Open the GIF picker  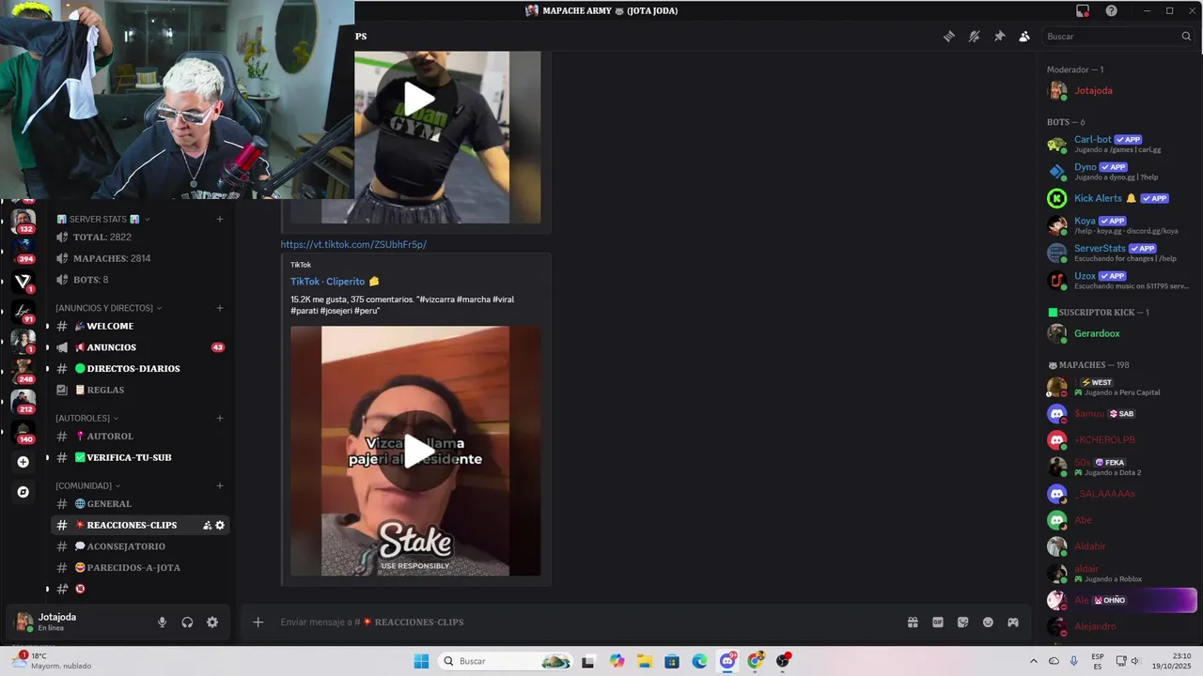coord(937,622)
